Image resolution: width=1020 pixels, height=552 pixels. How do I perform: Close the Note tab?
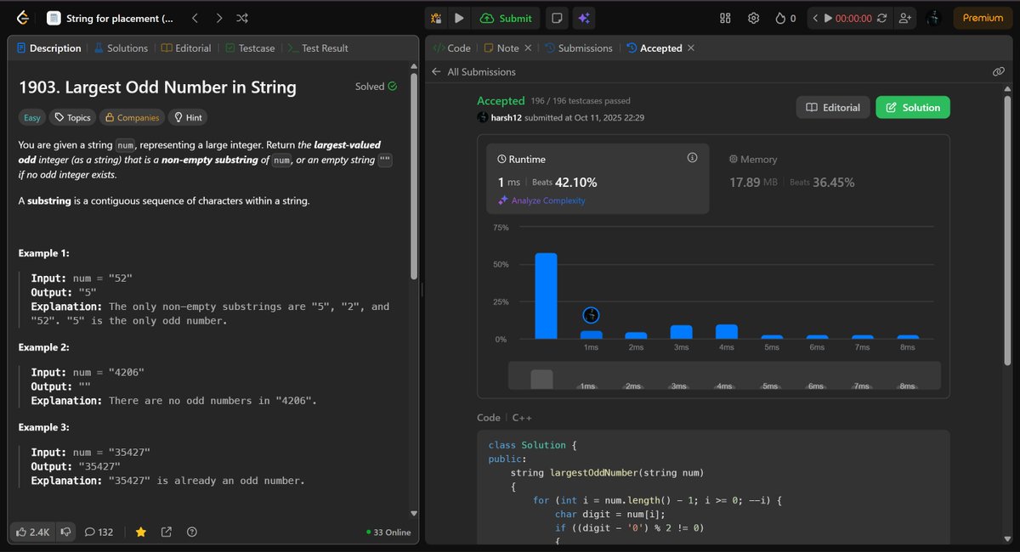(528, 48)
